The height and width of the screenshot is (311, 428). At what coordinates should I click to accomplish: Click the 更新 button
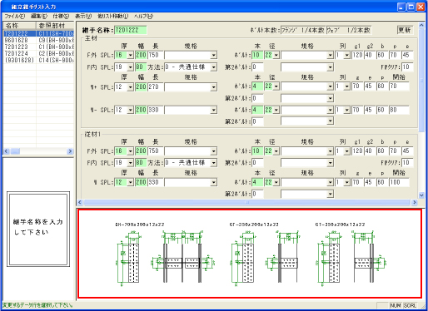click(405, 30)
